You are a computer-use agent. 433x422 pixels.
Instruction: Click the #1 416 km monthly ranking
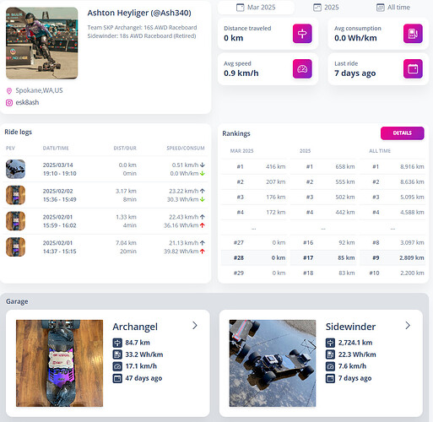click(254, 167)
